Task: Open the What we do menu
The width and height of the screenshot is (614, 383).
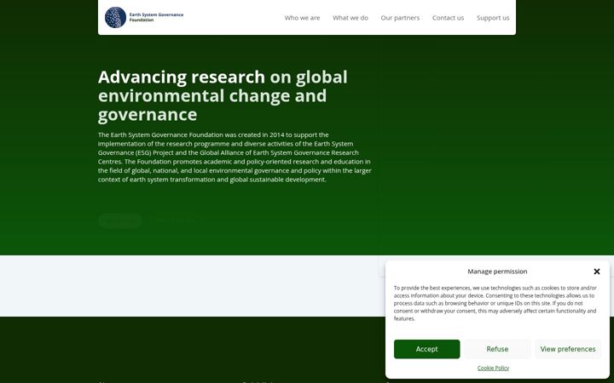Action: pyautogui.click(x=350, y=18)
